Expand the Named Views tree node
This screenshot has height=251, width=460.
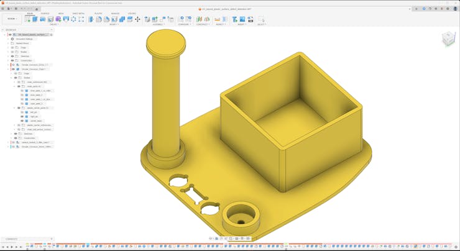pyautogui.click(x=8, y=43)
